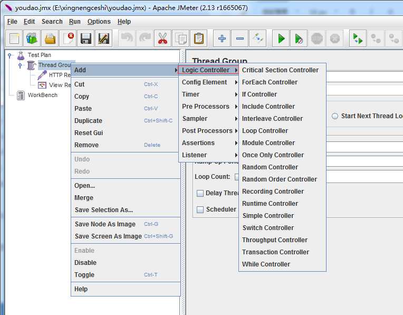Tick the Scheduler checkbox
The image size is (403, 315).
tap(200, 209)
